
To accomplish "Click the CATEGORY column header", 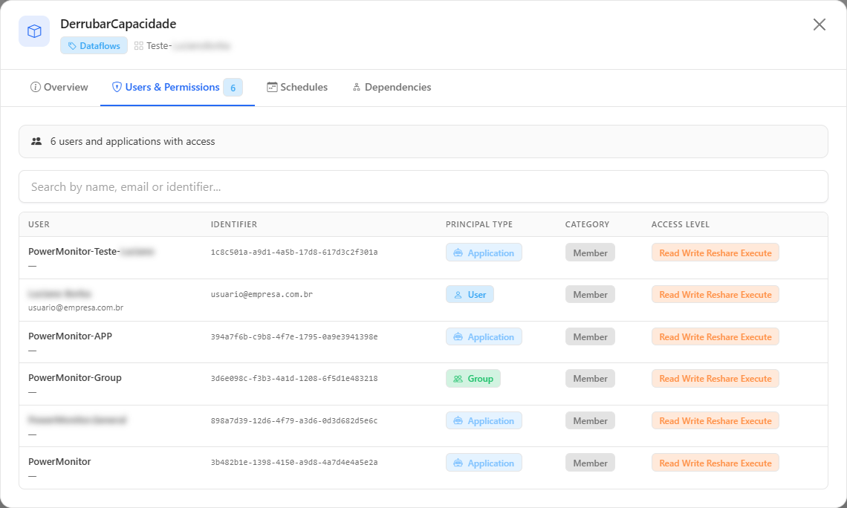I will pyautogui.click(x=587, y=224).
